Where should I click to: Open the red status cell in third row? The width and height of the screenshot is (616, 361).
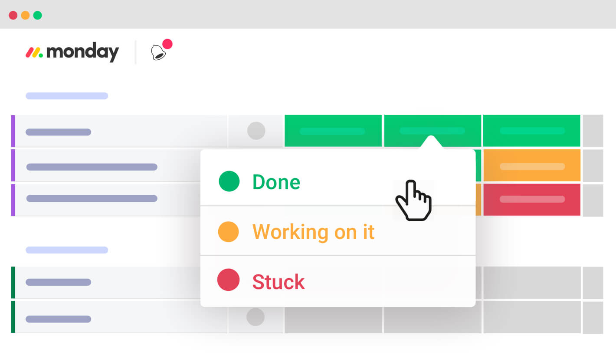tap(532, 200)
